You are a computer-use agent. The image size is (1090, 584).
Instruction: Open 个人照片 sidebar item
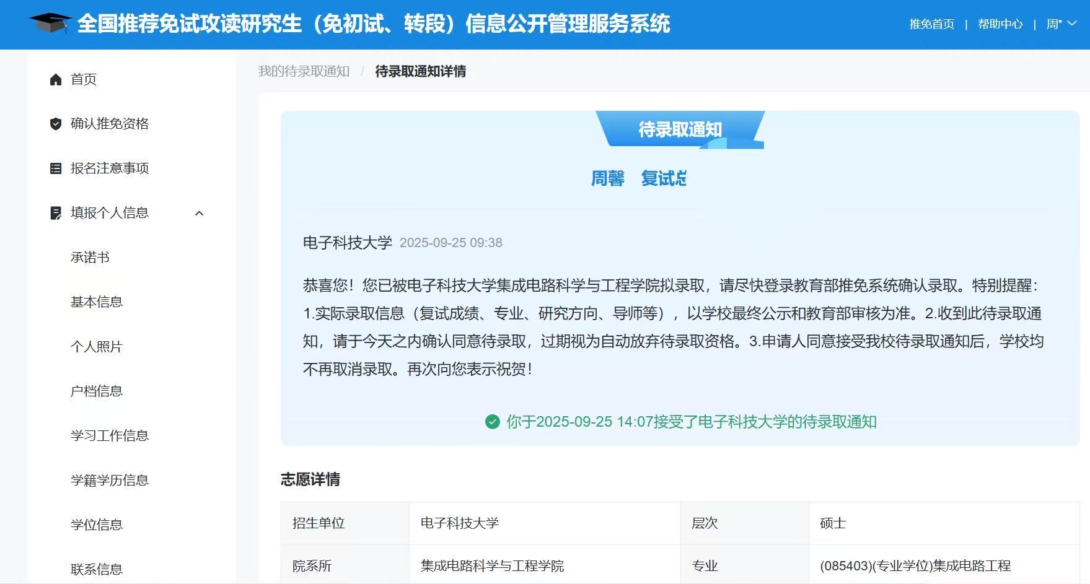97,347
